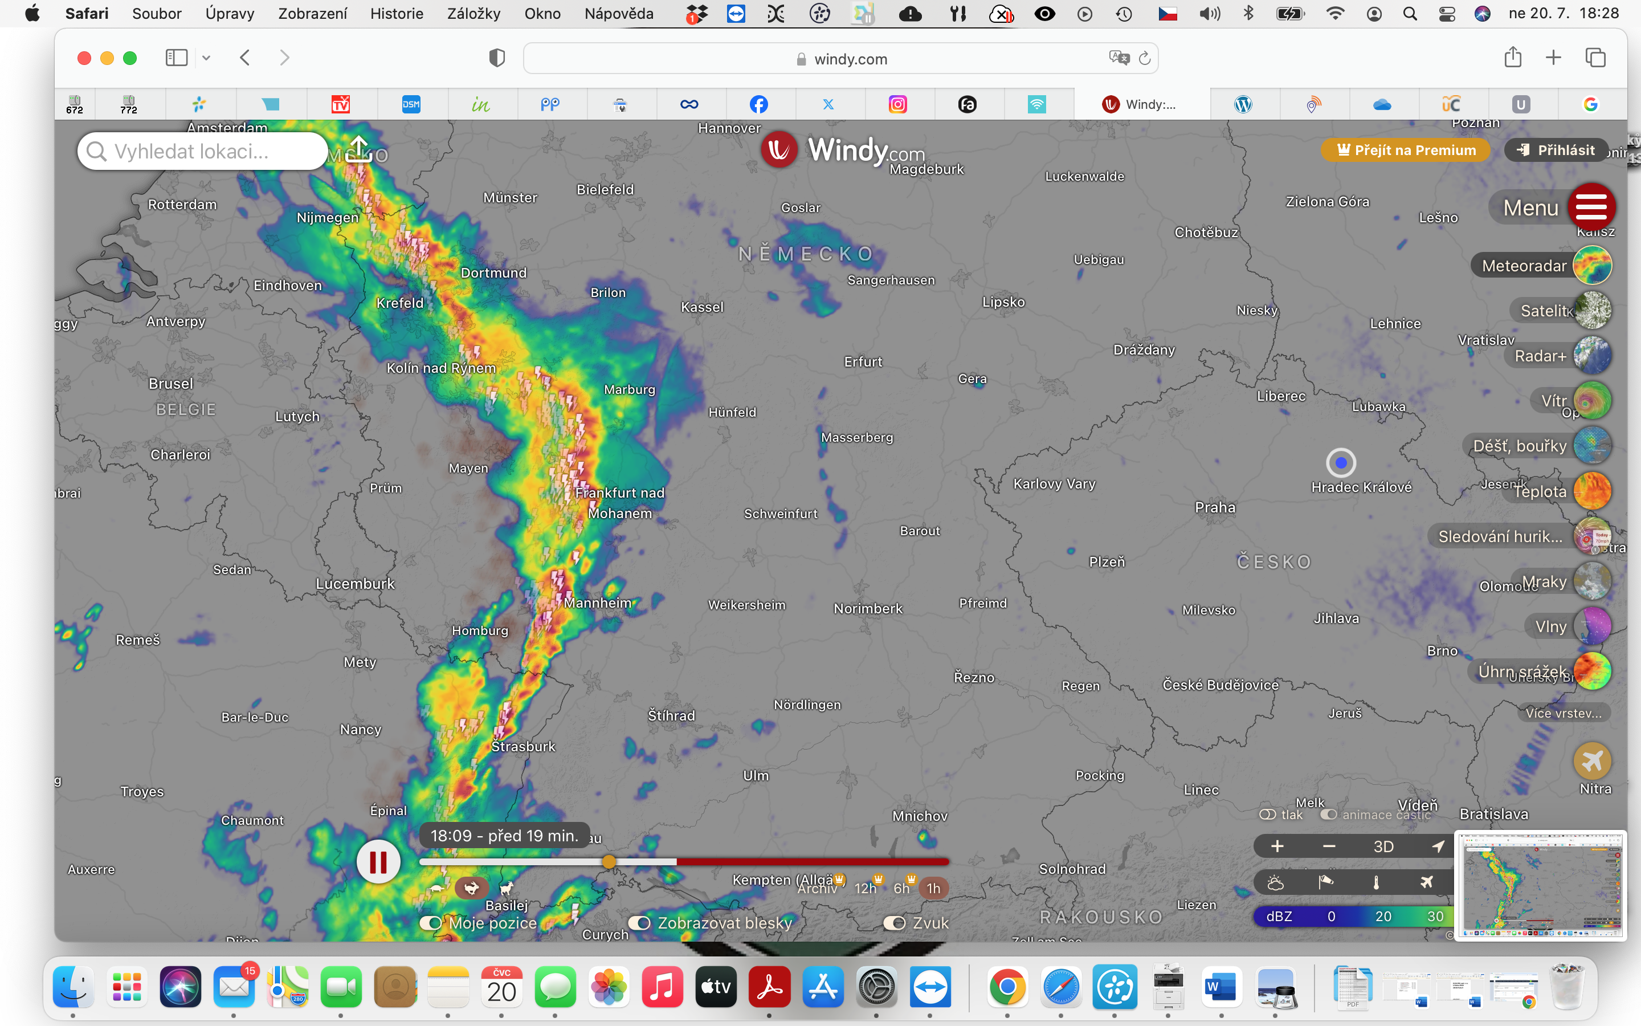Show weather stations sun-cloud icon

click(1276, 882)
